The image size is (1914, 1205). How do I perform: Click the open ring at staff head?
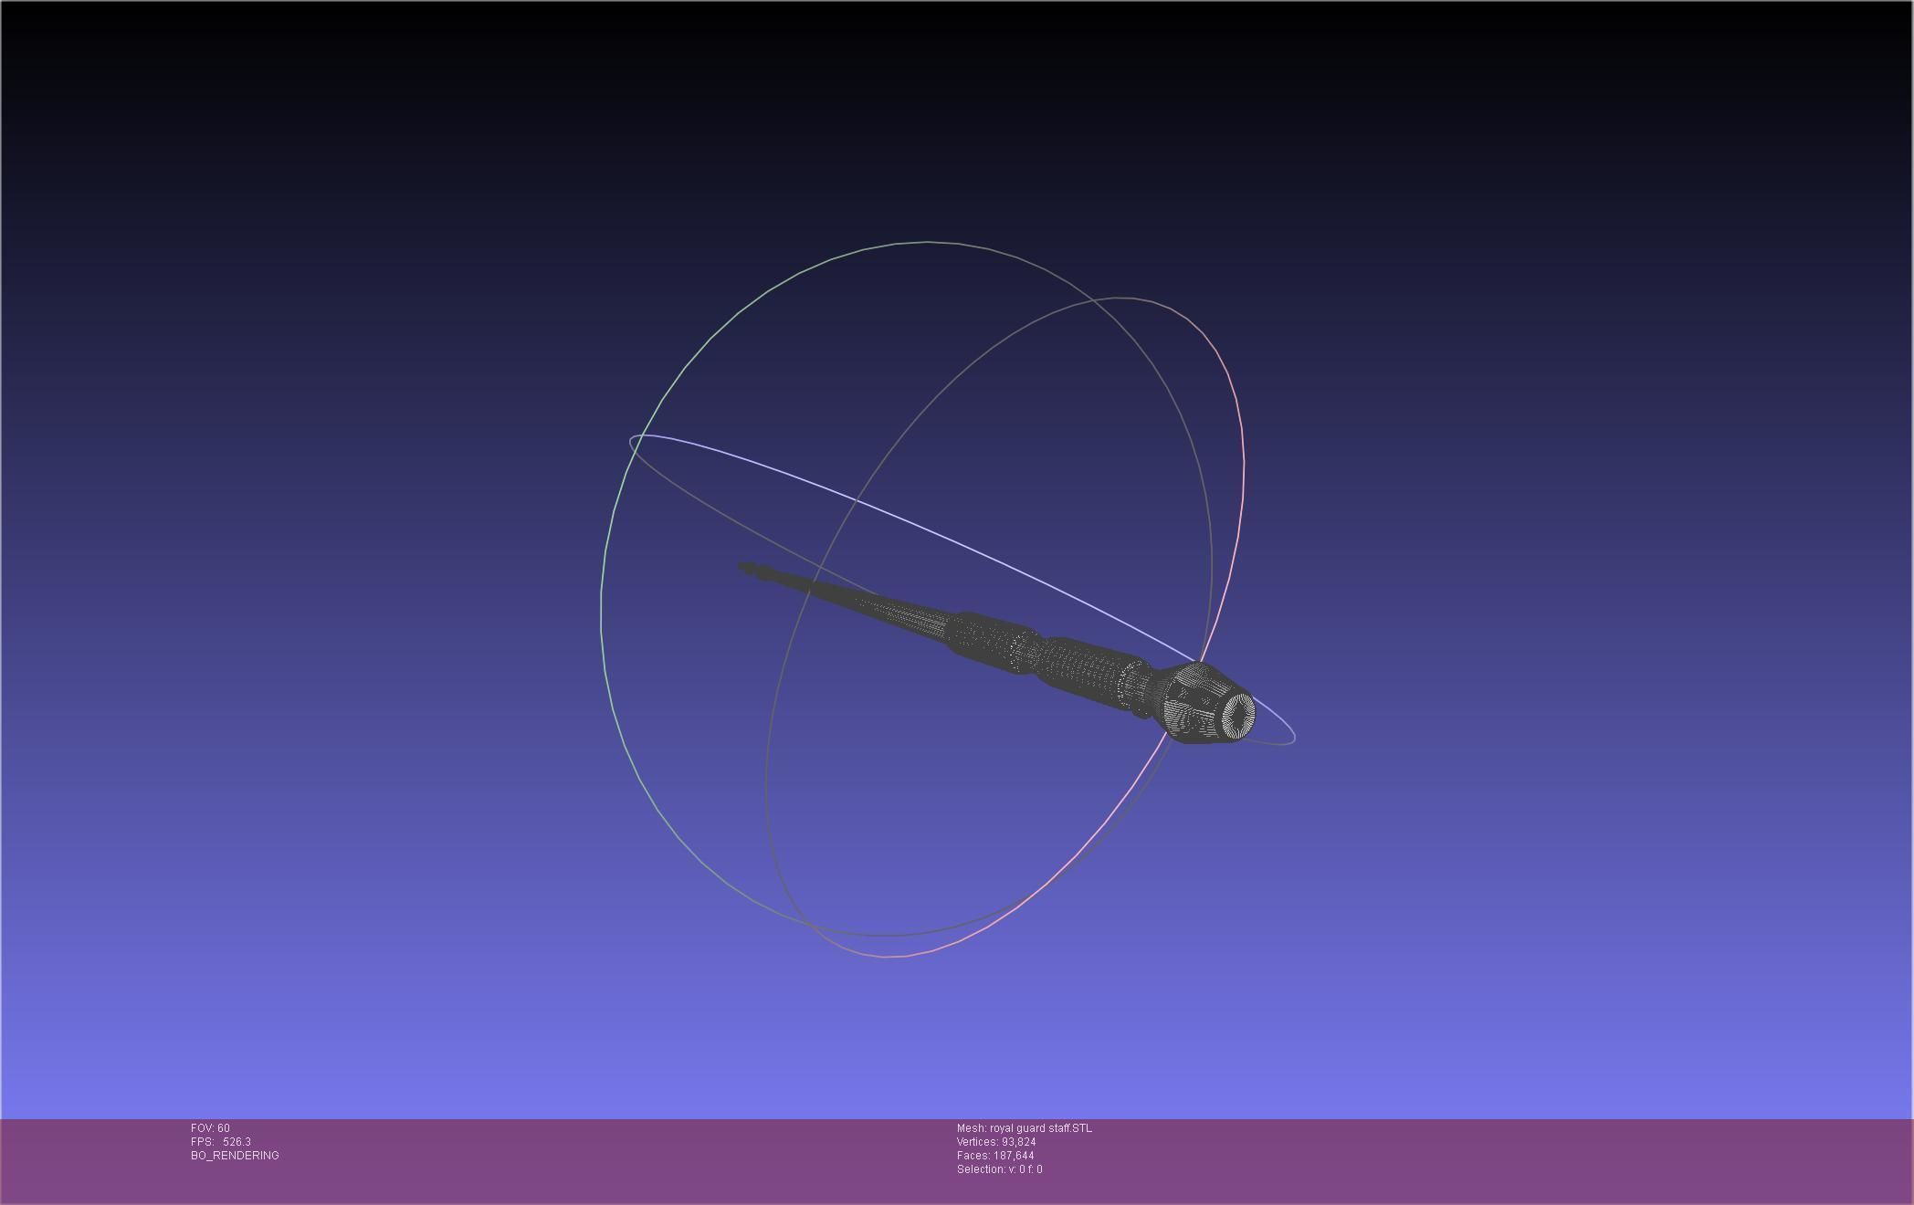pyautogui.click(x=1238, y=715)
